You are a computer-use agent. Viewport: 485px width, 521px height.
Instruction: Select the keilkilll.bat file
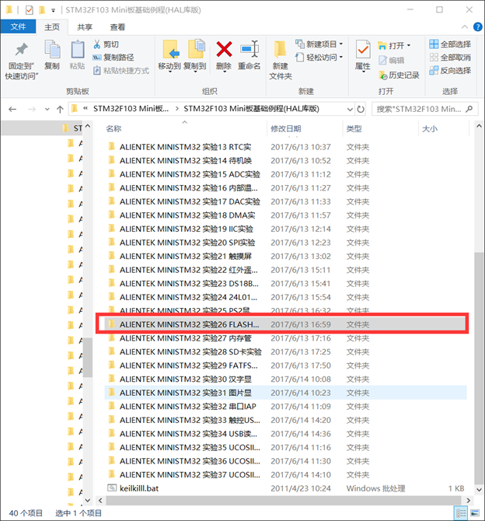(286, 488)
